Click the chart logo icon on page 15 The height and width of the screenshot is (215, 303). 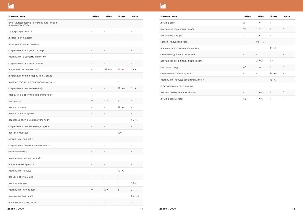tap(163, 6)
